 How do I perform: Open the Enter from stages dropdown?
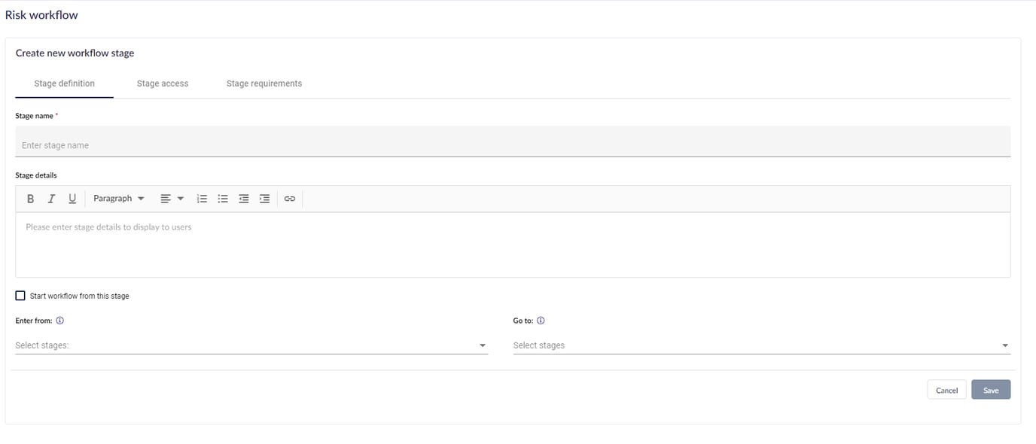click(483, 345)
